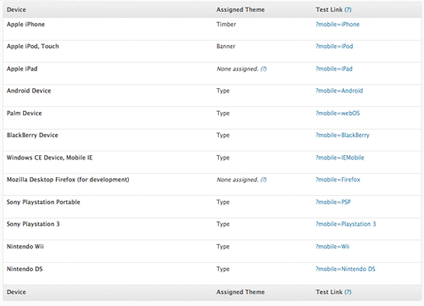The image size is (424, 306).
Task: Open the ?mobile=BlackBerry test link
Action: 343,136
